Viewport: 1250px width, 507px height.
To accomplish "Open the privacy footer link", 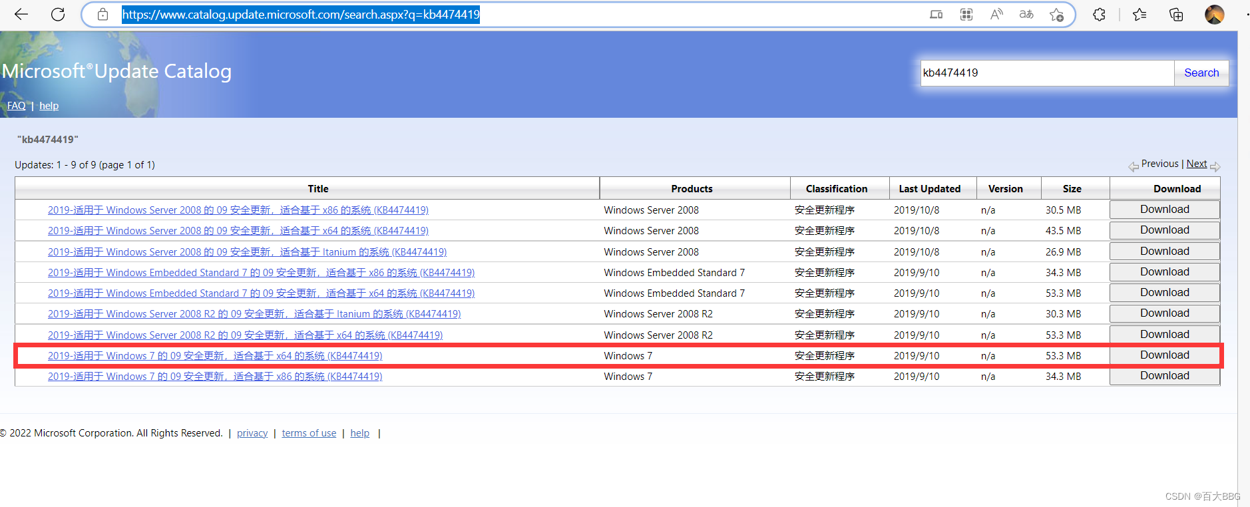I will pyautogui.click(x=252, y=433).
